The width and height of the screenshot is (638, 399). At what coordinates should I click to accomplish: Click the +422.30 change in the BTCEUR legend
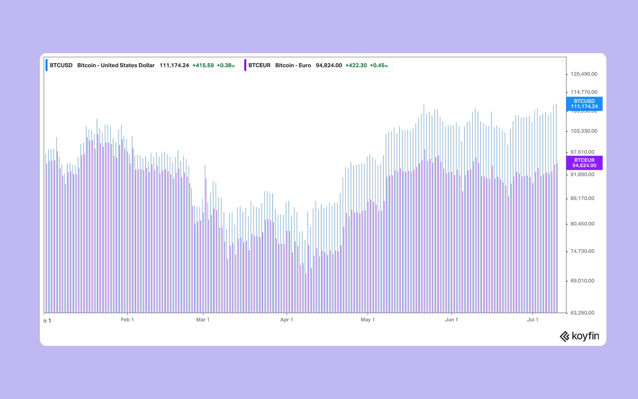[x=356, y=65]
